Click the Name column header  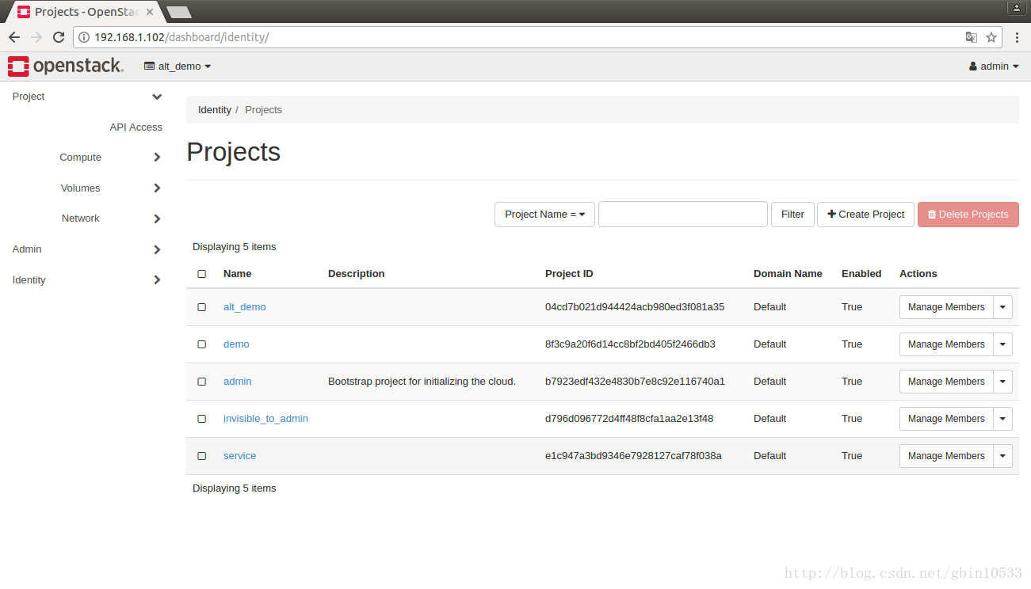tap(238, 274)
